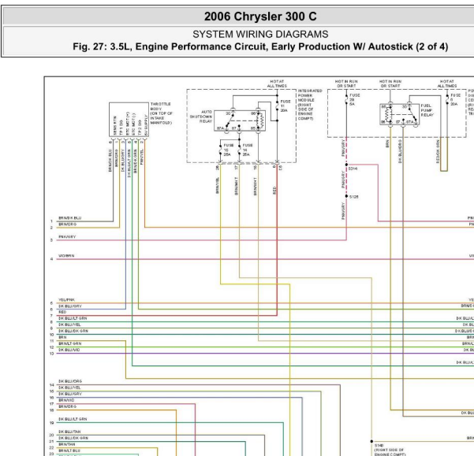The width and height of the screenshot is (474, 456).
Task: Click the "AUTO SHUTDOWN RELAY" label
Action: point(201,117)
